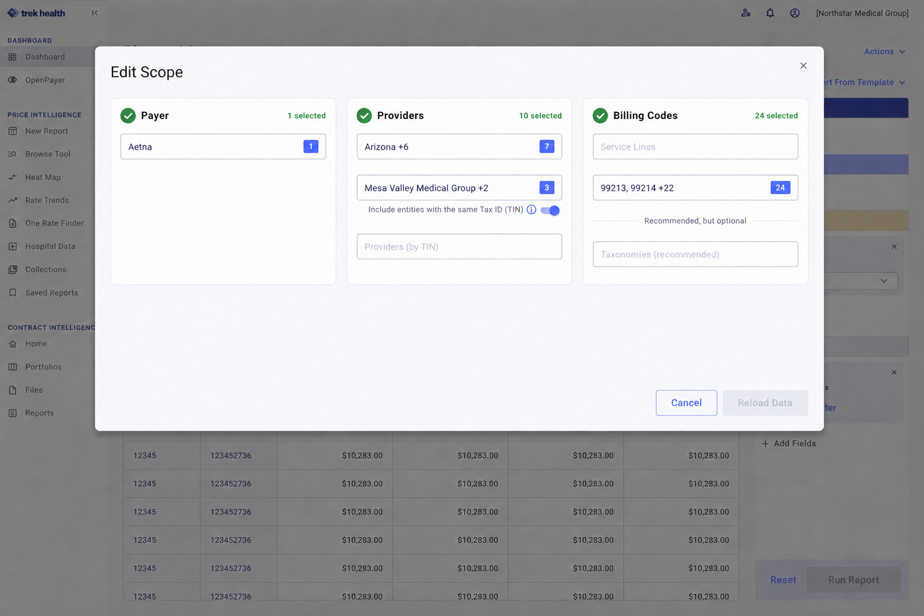Viewport: 924px width, 616px height.
Task: Click the One Rate Finder document icon
Action: click(x=13, y=223)
